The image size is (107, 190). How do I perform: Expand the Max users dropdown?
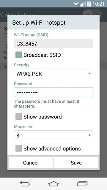[x=53, y=135]
